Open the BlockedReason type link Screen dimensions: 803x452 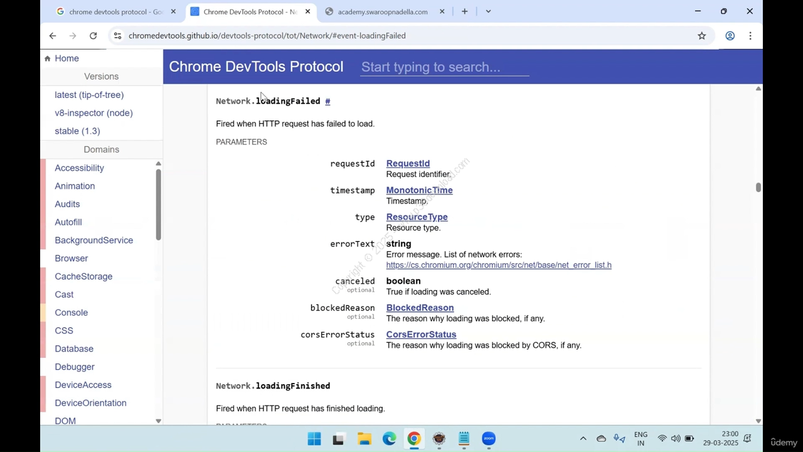(x=420, y=308)
